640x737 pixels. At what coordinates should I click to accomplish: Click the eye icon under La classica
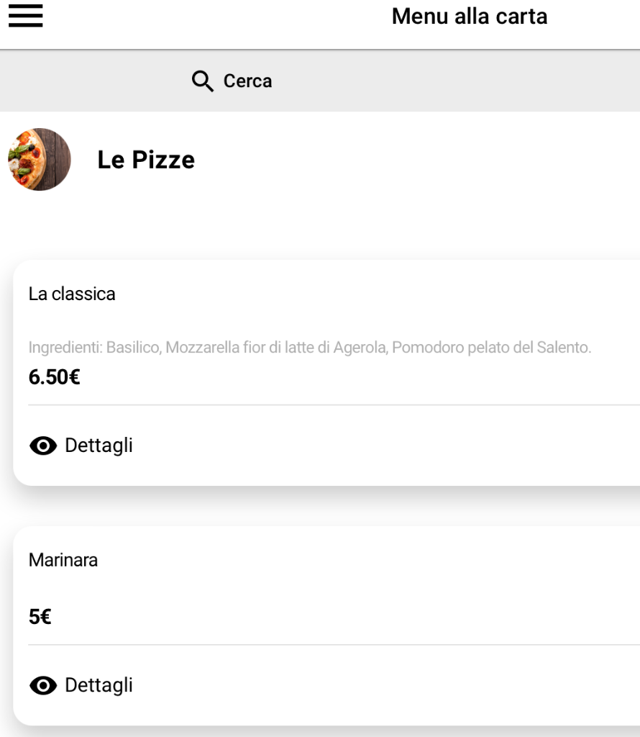(43, 445)
